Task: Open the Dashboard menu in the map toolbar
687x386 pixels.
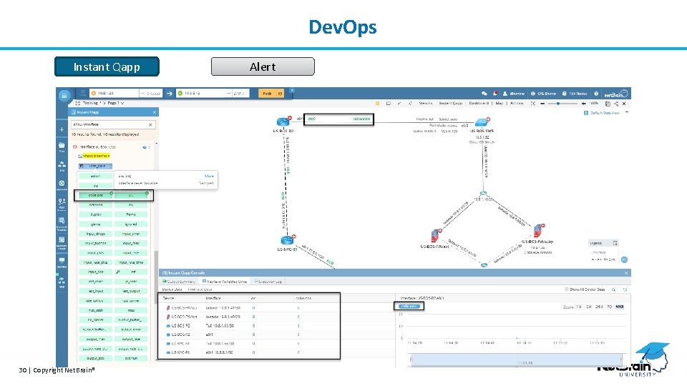Action: click(479, 103)
